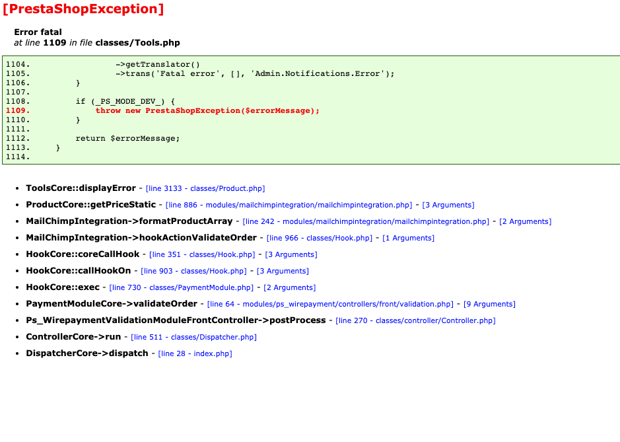Screen dimensions: 620x442
Task: Select the [PrestaShopException] heading
Action: (83, 9)
